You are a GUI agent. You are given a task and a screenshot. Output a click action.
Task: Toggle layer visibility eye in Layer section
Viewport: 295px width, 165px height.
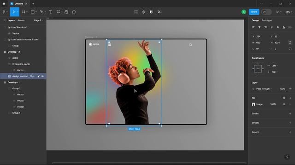pos(290,88)
